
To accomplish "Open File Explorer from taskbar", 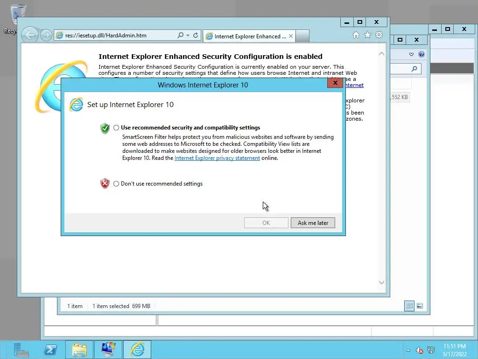I will [79, 350].
